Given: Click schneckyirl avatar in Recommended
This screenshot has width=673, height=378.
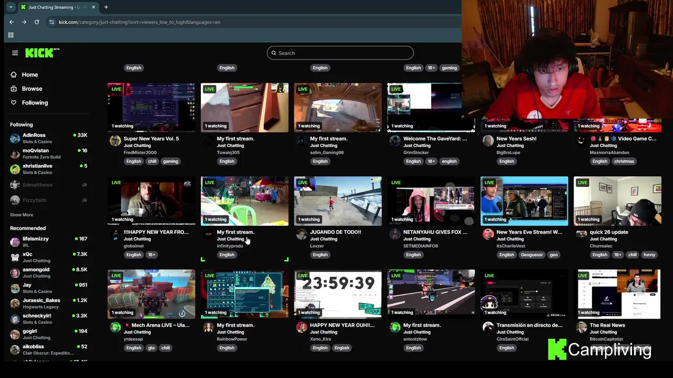Looking at the screenshot, I should [x=15, y=319].
